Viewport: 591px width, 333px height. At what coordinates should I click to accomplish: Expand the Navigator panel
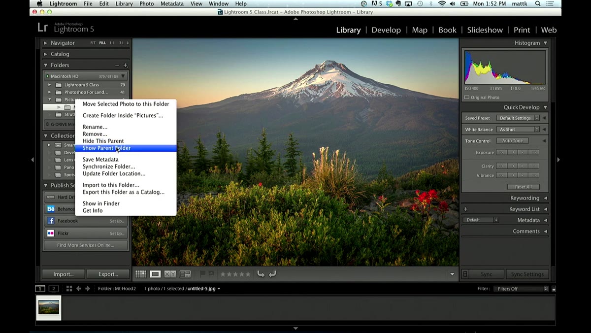tap(46, 43)
